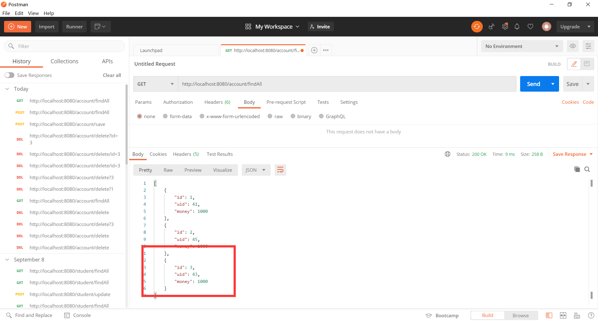The width and height of the screenshot is (598, 321).
Task: Click the history Filter search field
Action: point(64,46)
